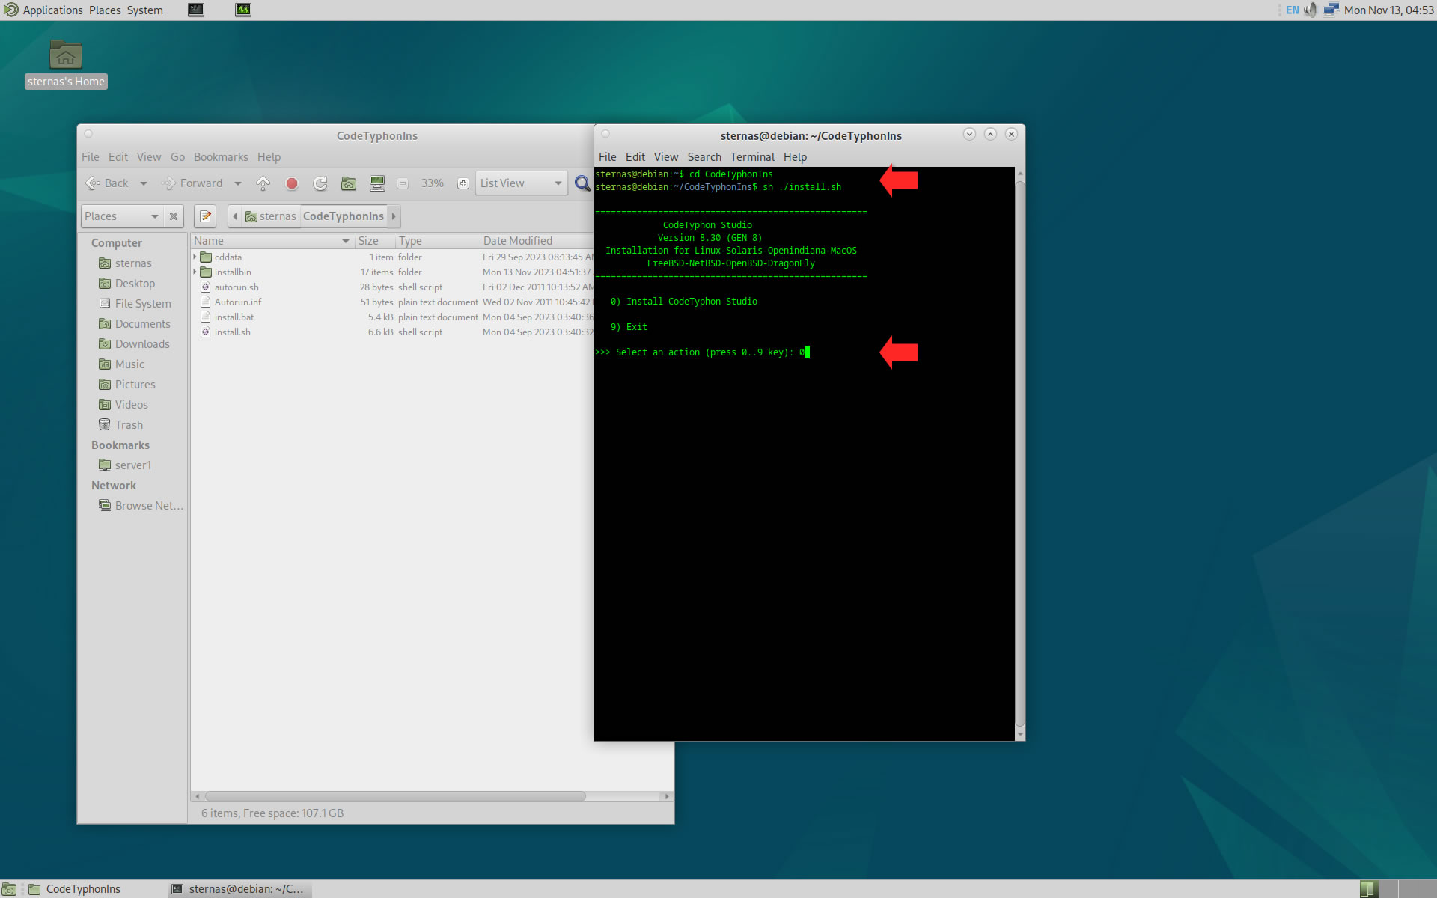Close the Places side pane
This screenshot has height=898, width=1437.
point(174,216)
